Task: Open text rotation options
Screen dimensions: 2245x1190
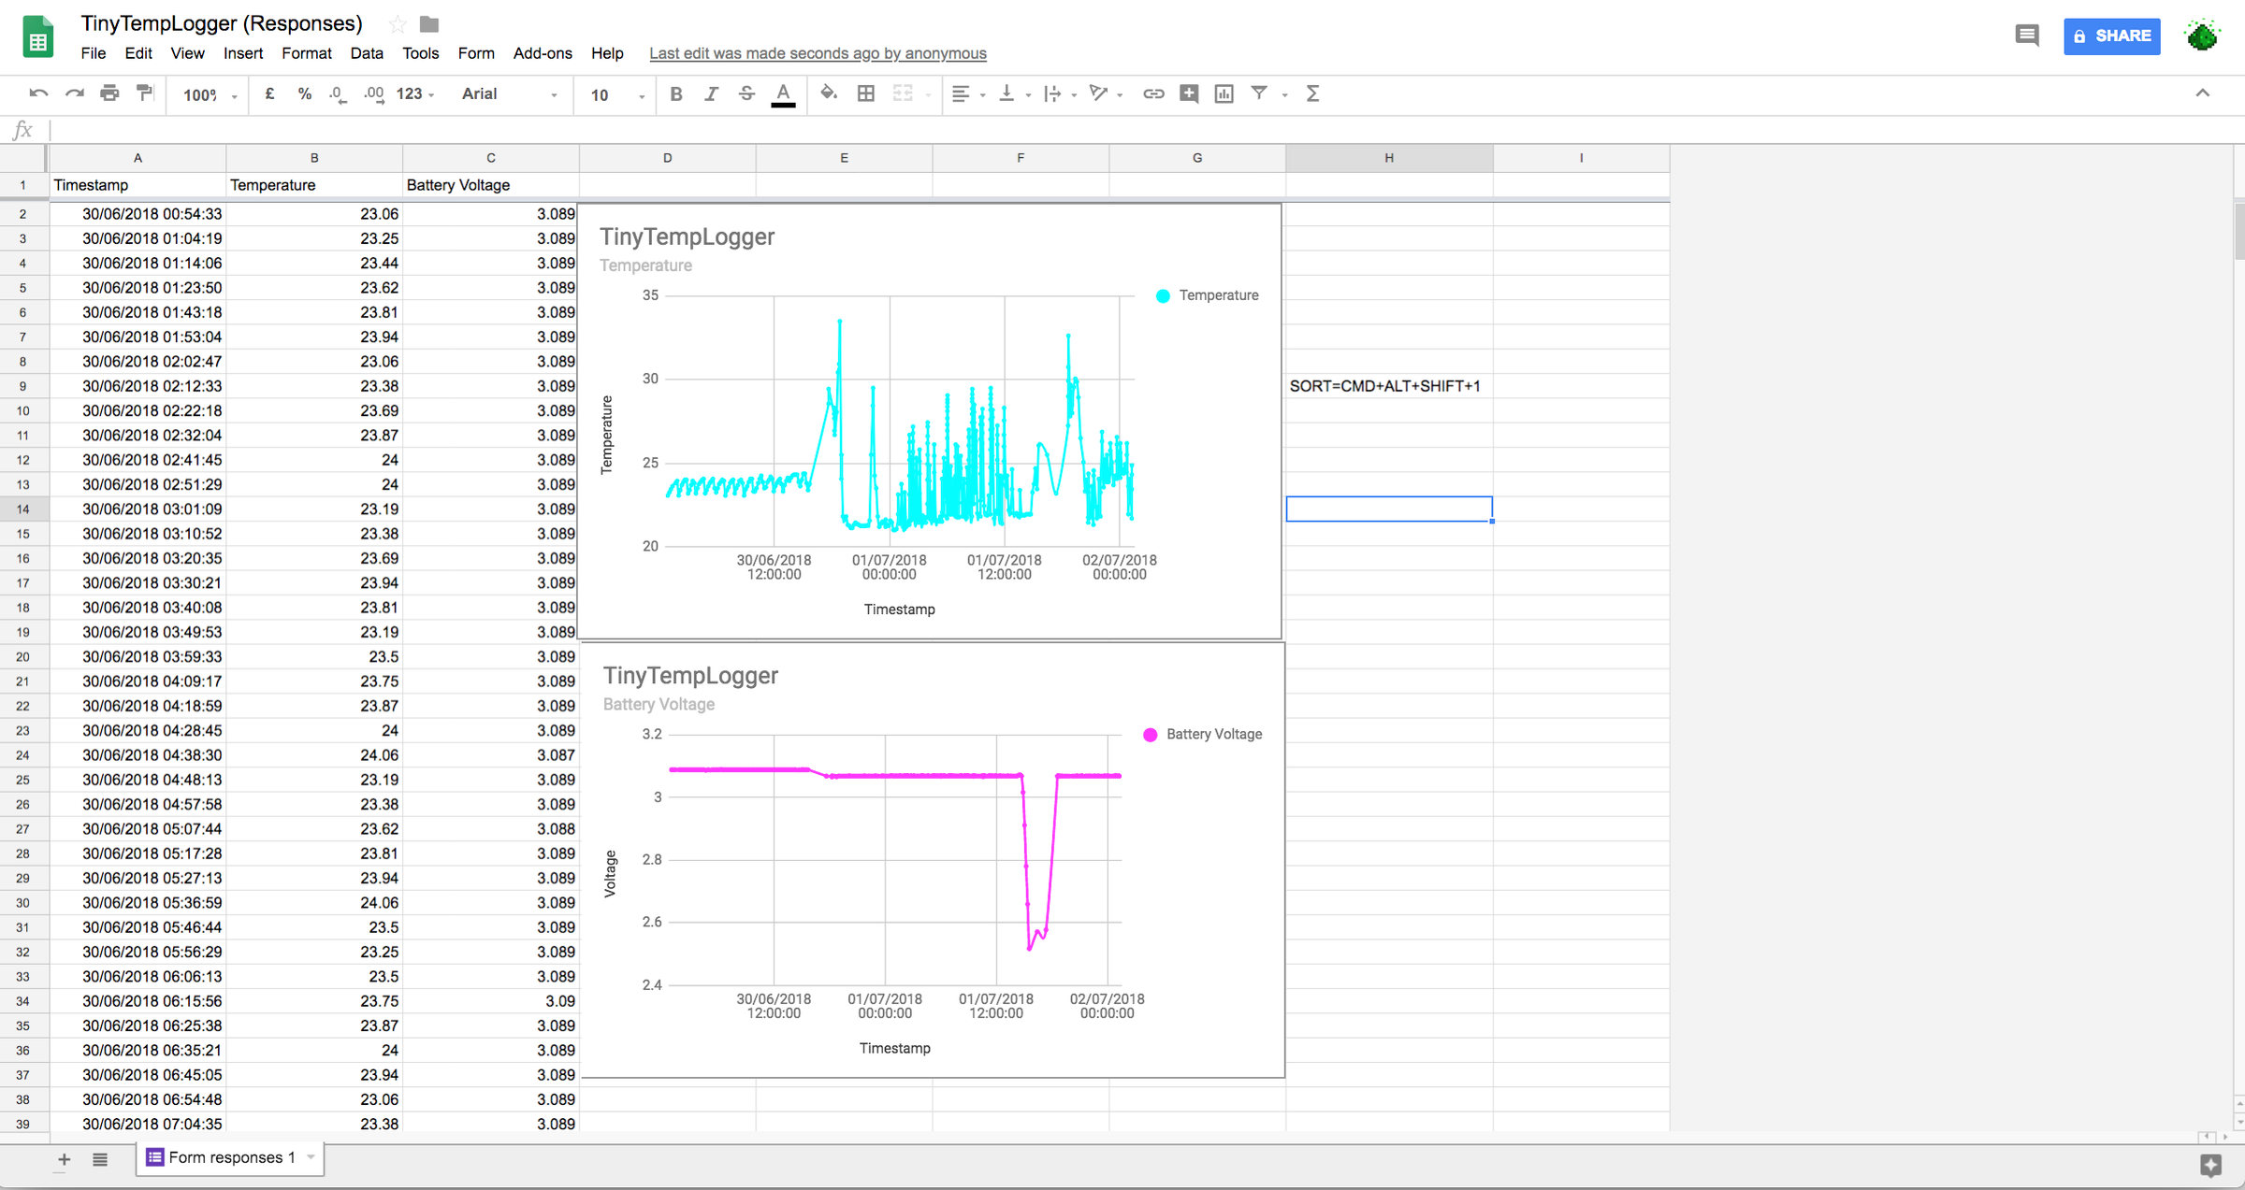Action: [x=1106, y=93]
